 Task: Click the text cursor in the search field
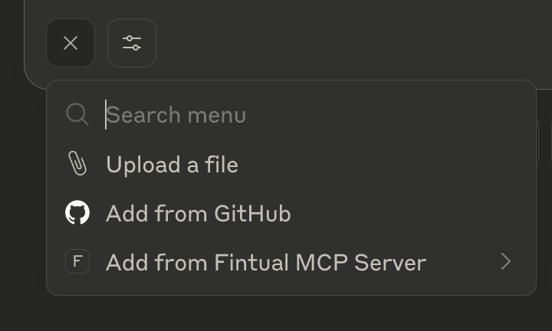[106, 115]
